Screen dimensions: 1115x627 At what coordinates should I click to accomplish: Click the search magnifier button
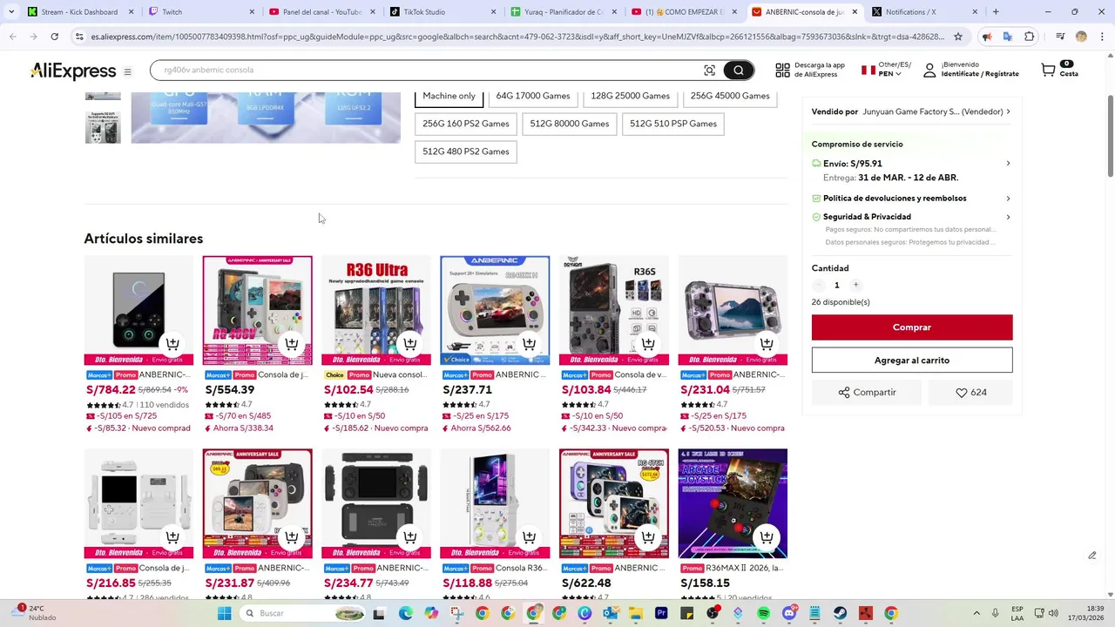(x=738, y=71)
